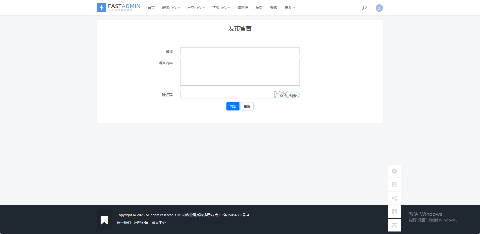Focus the 名称 name input field

[x=240, y=51]
